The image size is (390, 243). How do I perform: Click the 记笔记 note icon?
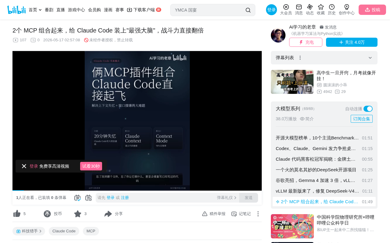coord(234,214)
